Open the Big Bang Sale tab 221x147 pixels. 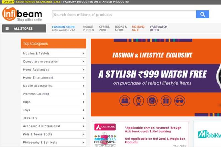(x=138, y=28)
